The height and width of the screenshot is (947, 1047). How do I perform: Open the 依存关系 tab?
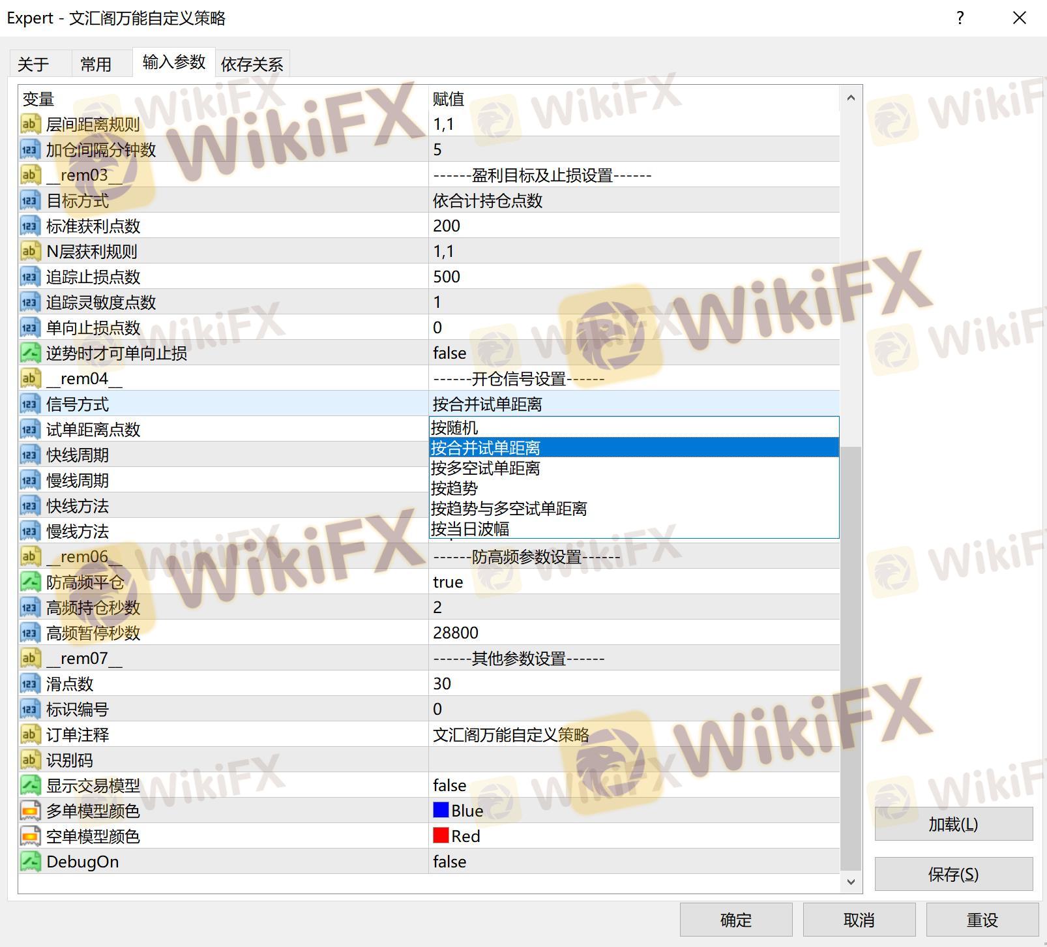point(252,64)
